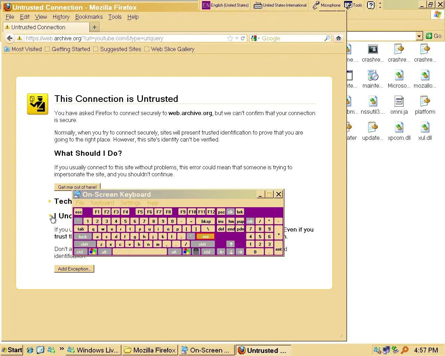Toggle the lock key on keyboard
The image size is (445, 356).
(83, 236)
